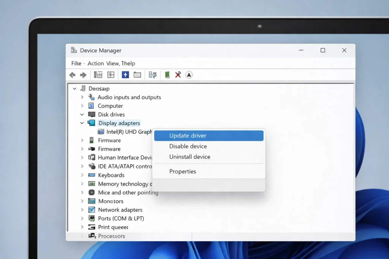
Task: Click the forward arrow toolbar icon
Action: pyautogui.click(x=83, y=75)
